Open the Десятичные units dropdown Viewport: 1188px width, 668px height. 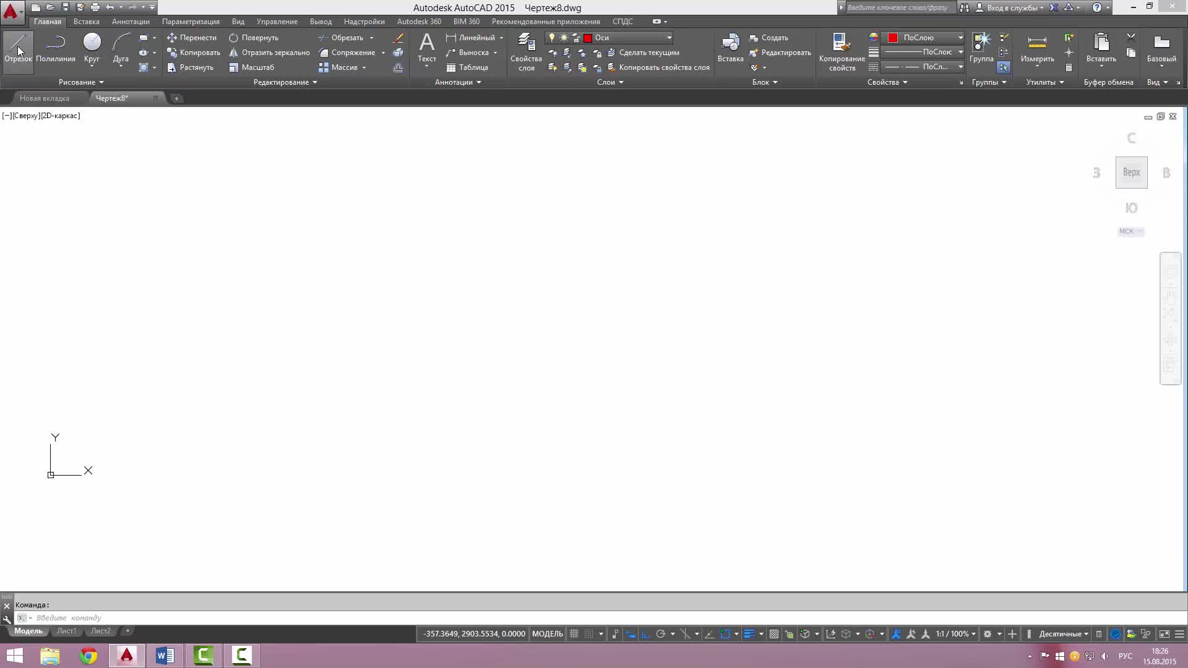pyautogui.click(x=1064, y=634)
